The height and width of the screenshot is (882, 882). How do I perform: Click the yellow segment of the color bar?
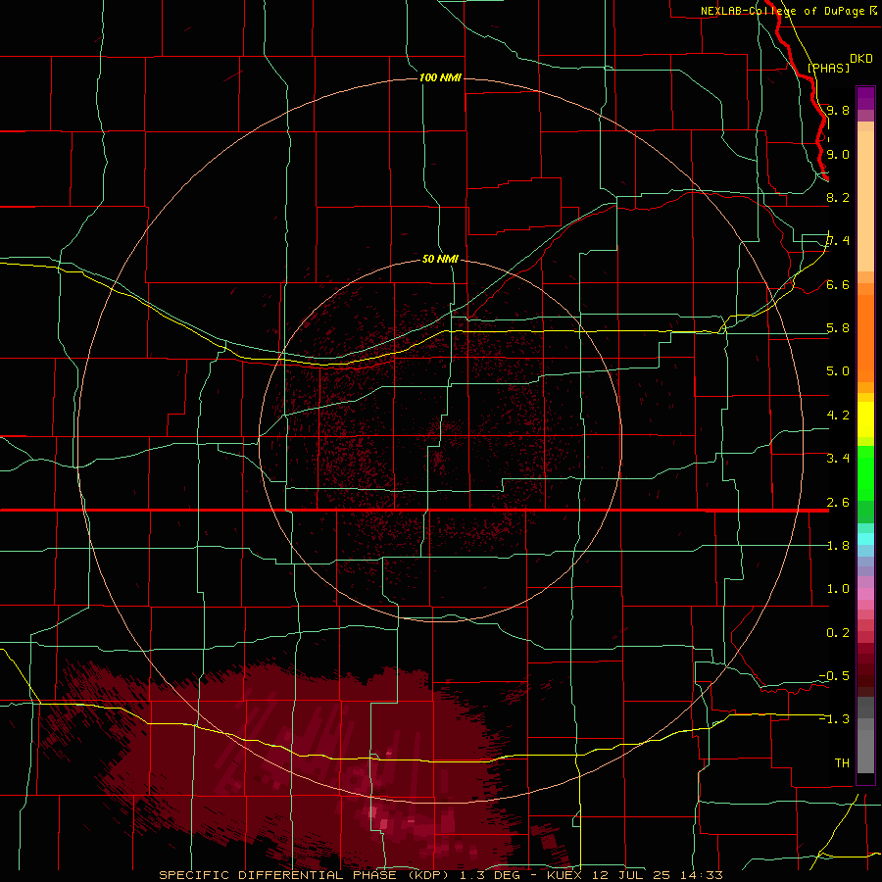pyautogui.click(x=865, y=419)
